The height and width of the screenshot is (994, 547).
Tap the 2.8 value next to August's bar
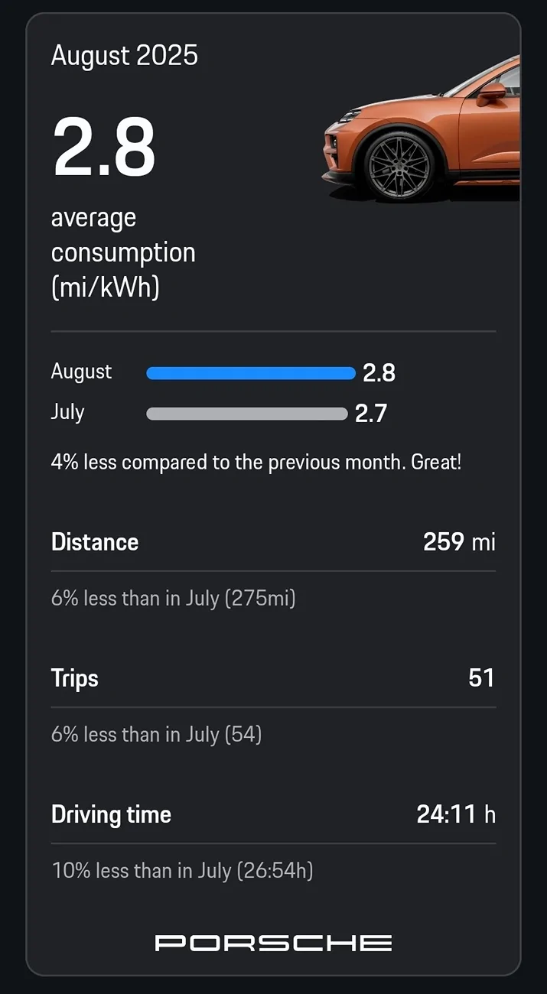pyautogui.click(x=380, y=373)
